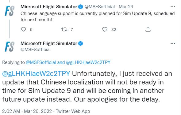Screen dimensions: 181x115
Task: Open Microsoft Flight Simulator name in reply tweet
Action: [49, 43]
